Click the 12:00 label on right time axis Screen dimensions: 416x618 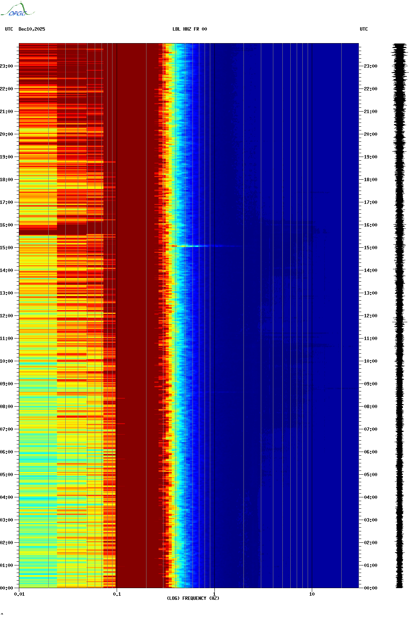click(x=370, y=316)
